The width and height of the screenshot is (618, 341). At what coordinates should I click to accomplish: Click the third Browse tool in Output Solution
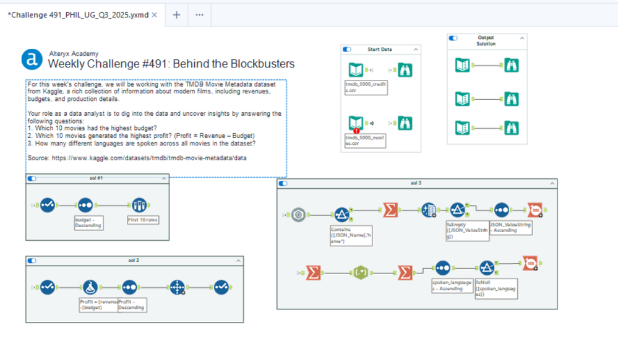[x=511, y=127]
